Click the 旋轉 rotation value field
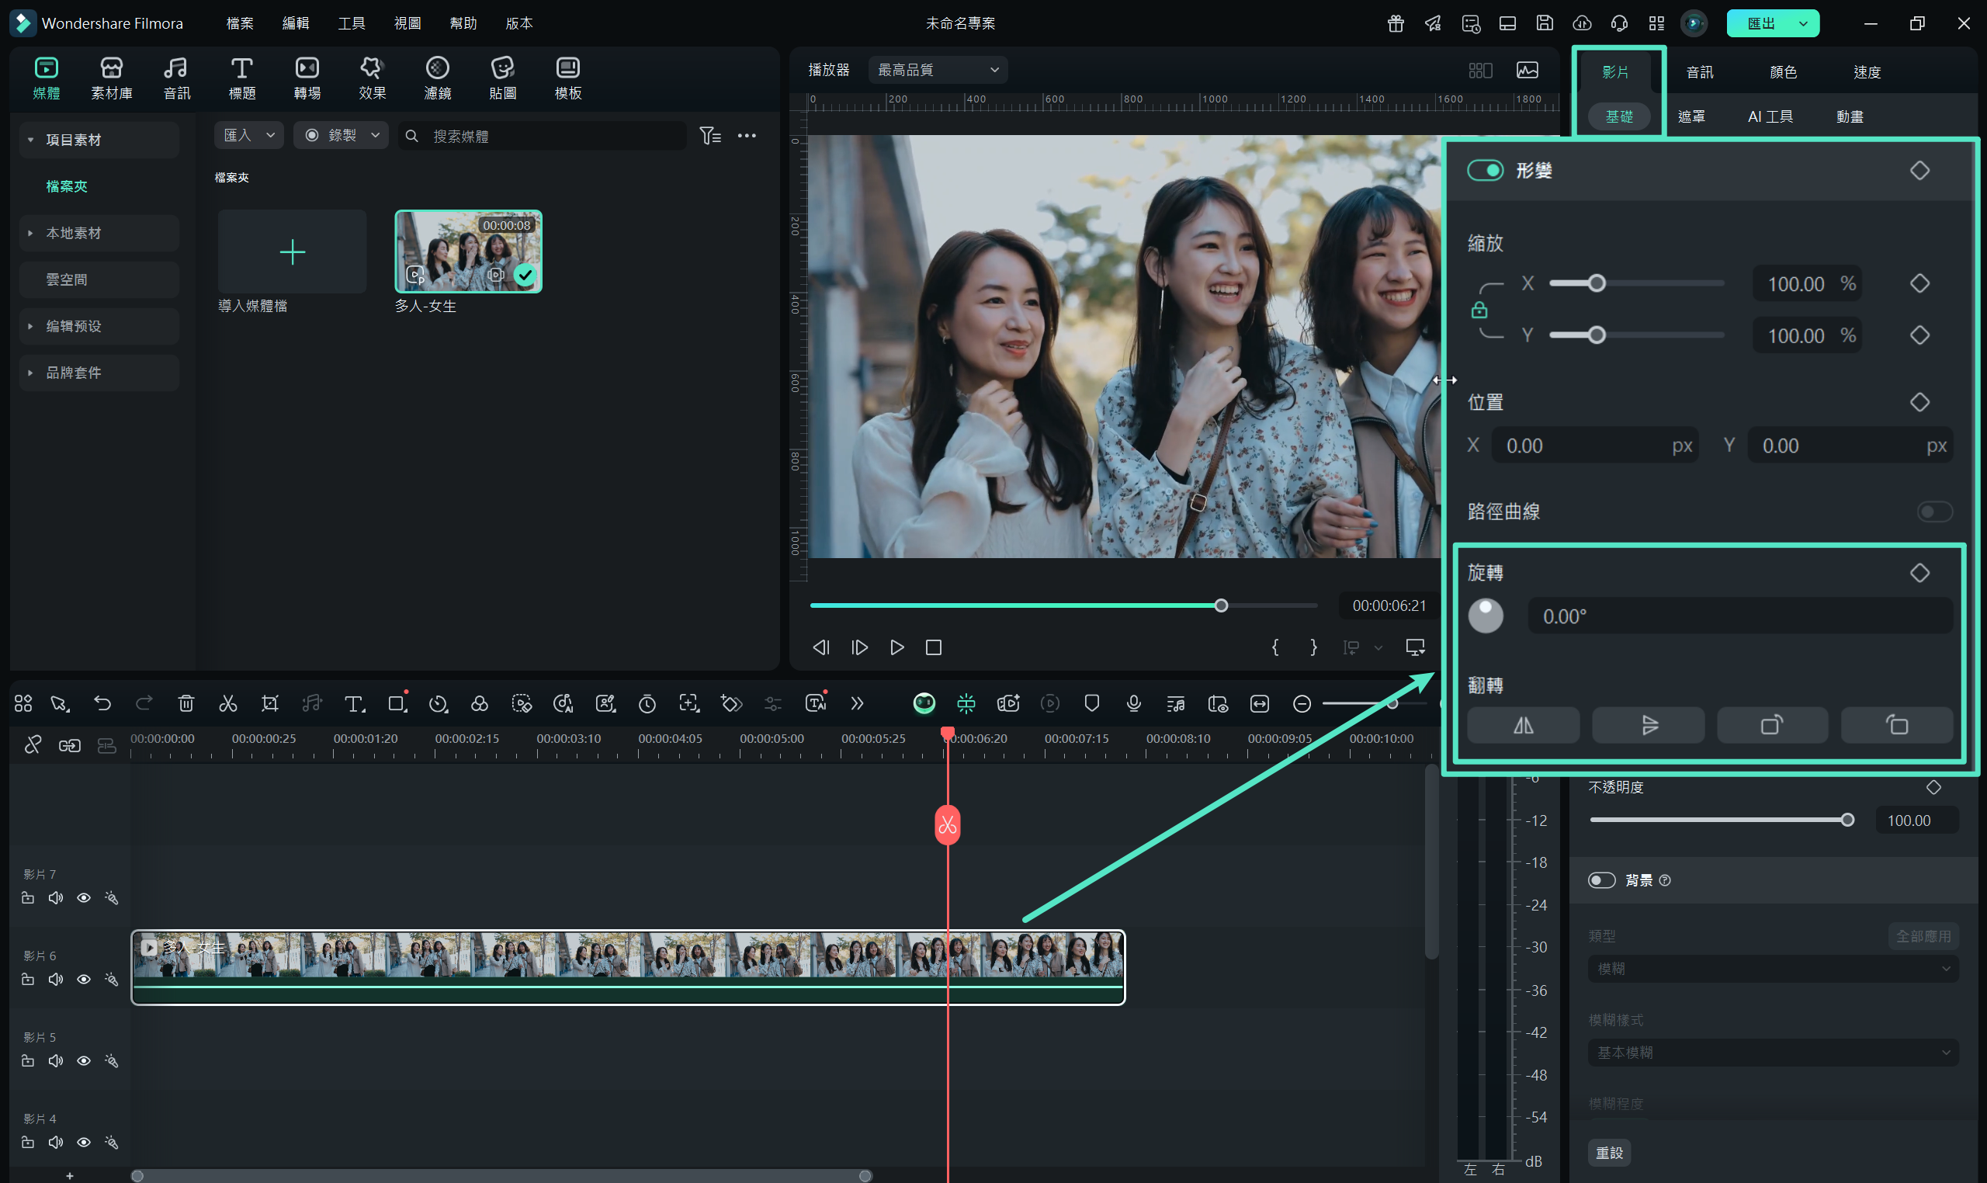 pos(1740,616)
